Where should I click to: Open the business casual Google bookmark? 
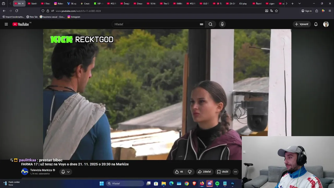click(x=52, y=17)
